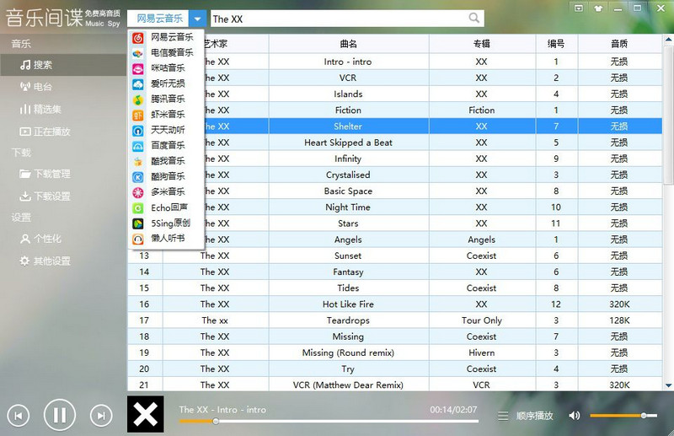This screenshot has height=436, width=674.
Task: Click the 百度音乐 source icon
Action: (138, 146)
